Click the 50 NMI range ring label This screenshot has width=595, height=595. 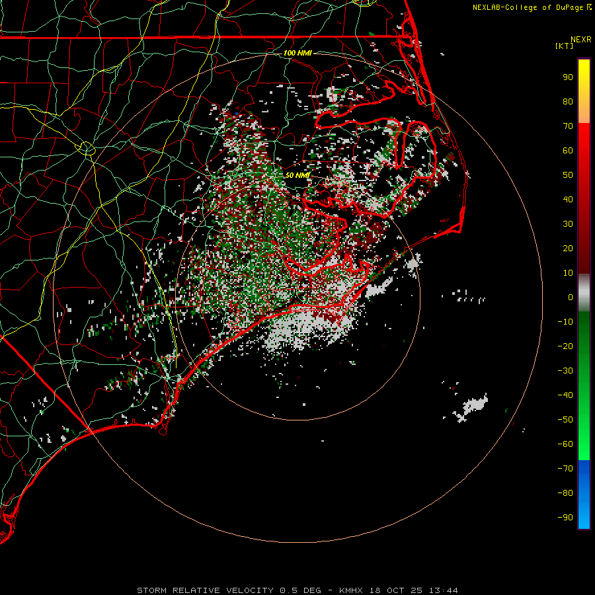tap(297, 175)
